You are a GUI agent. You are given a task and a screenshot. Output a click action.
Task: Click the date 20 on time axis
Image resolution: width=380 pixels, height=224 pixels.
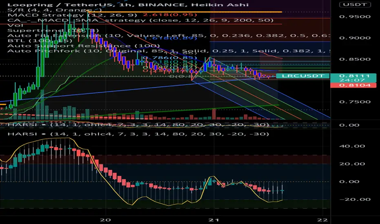click(x=106, y=220)
